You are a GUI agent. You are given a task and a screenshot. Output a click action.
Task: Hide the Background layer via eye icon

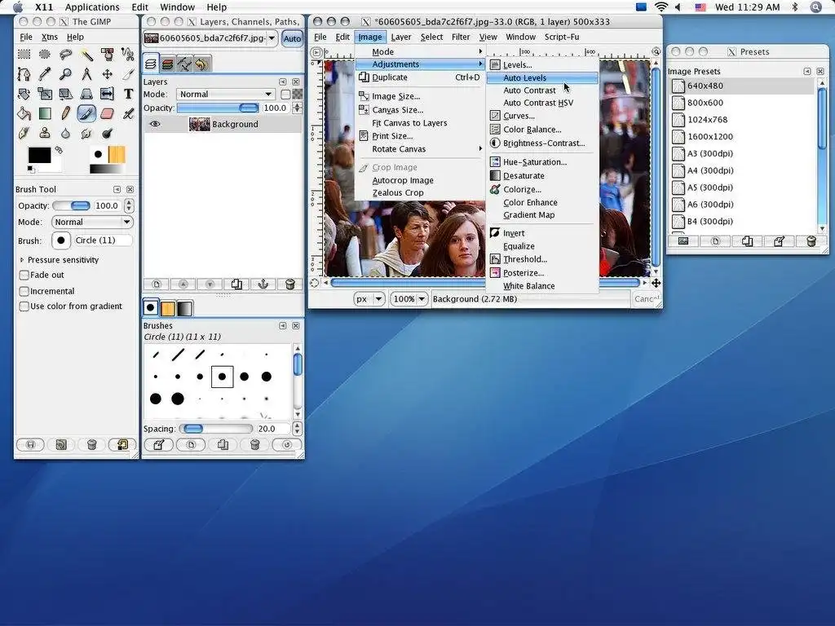click(154, 124)
